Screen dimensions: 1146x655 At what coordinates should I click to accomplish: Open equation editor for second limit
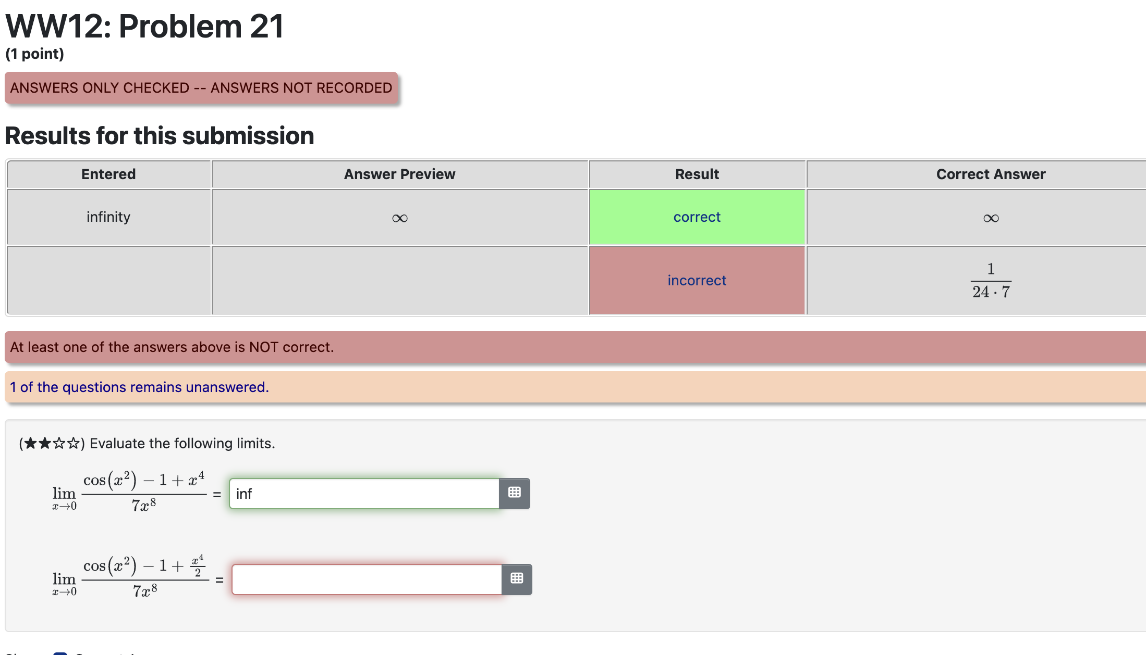[516, 579]
